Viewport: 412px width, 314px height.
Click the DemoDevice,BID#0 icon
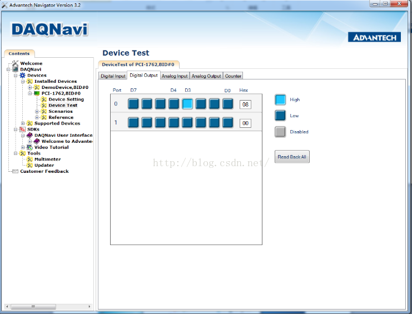coord(37,87)
